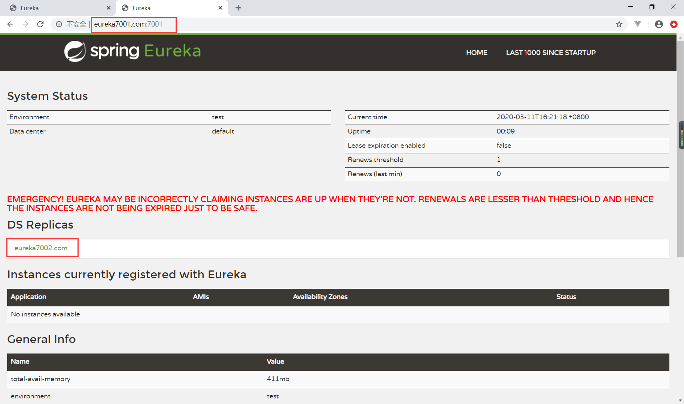Viewport: 684px width, 404px height.
Task: Follow the eureka7002.com replica link
Action: (41, 248)
